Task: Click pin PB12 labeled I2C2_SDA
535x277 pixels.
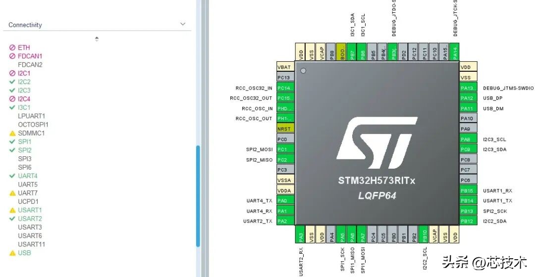Action: point(468,221)
